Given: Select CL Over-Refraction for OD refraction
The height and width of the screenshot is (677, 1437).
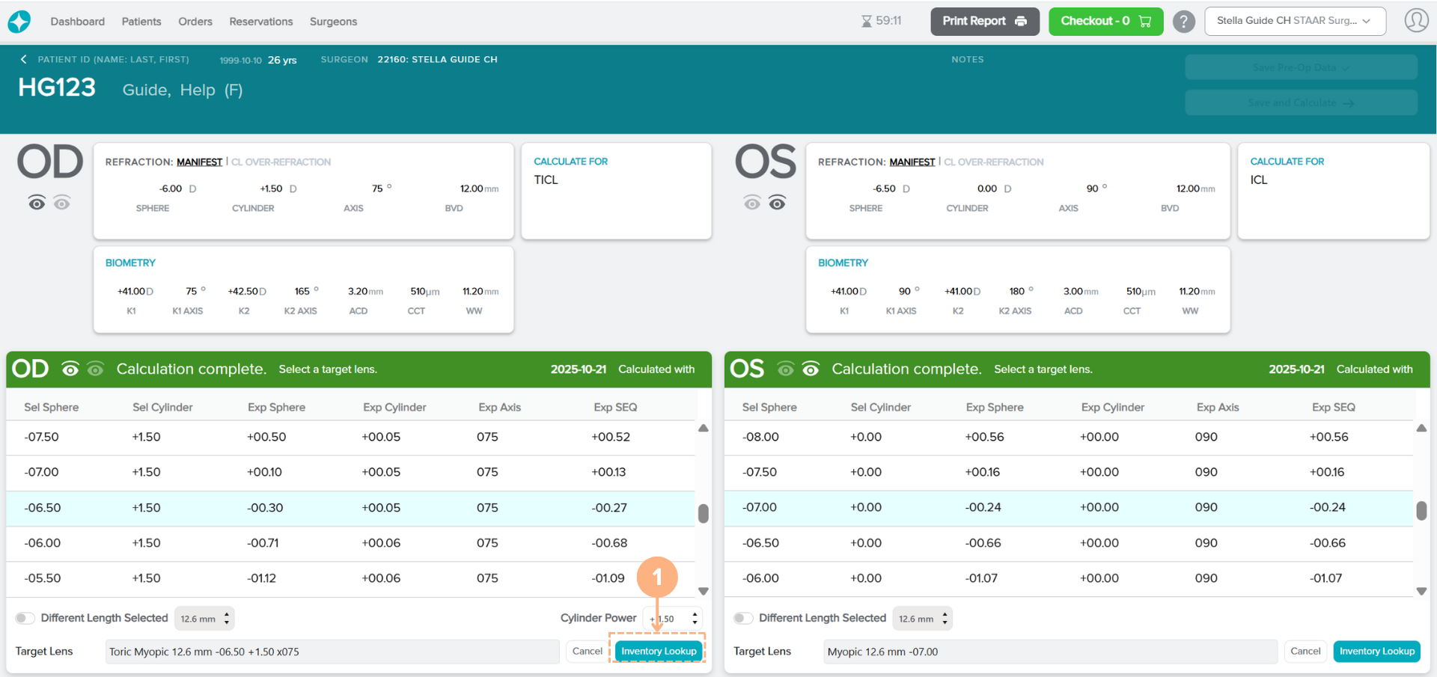Looking at the screenshot, I should tap(281, 162).
